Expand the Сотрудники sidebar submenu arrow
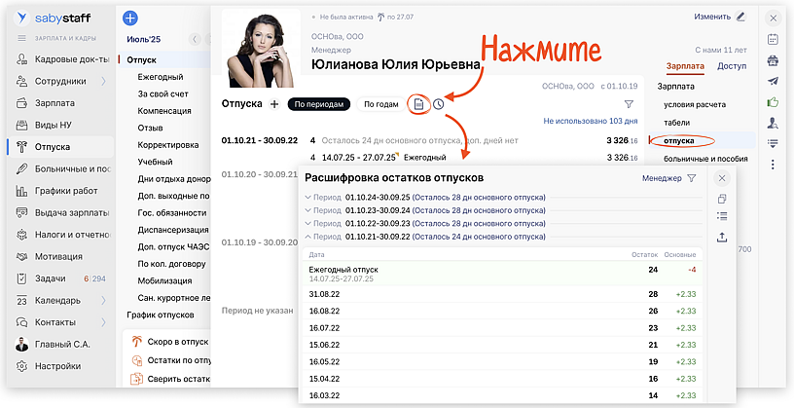 tap(103, 82)
